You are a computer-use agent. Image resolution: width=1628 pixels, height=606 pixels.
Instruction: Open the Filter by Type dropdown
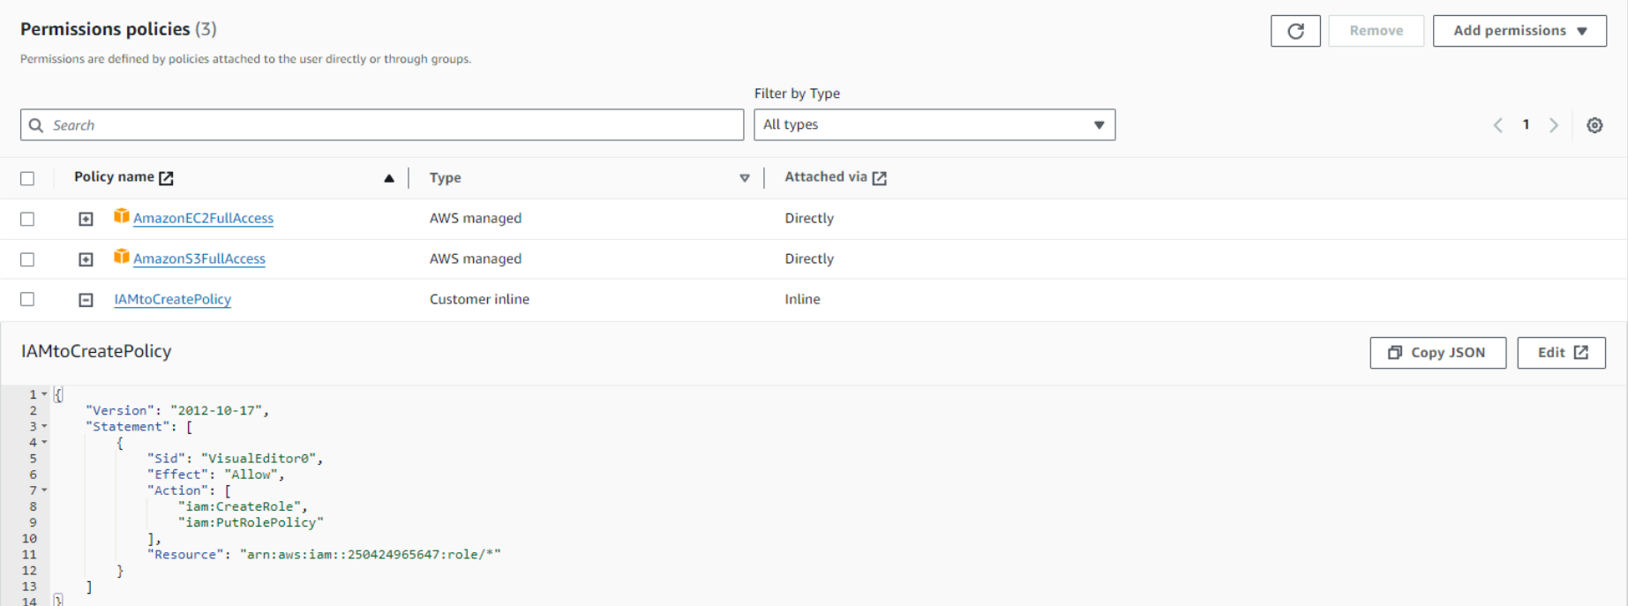pyautogui.click(x=934, y=125)
